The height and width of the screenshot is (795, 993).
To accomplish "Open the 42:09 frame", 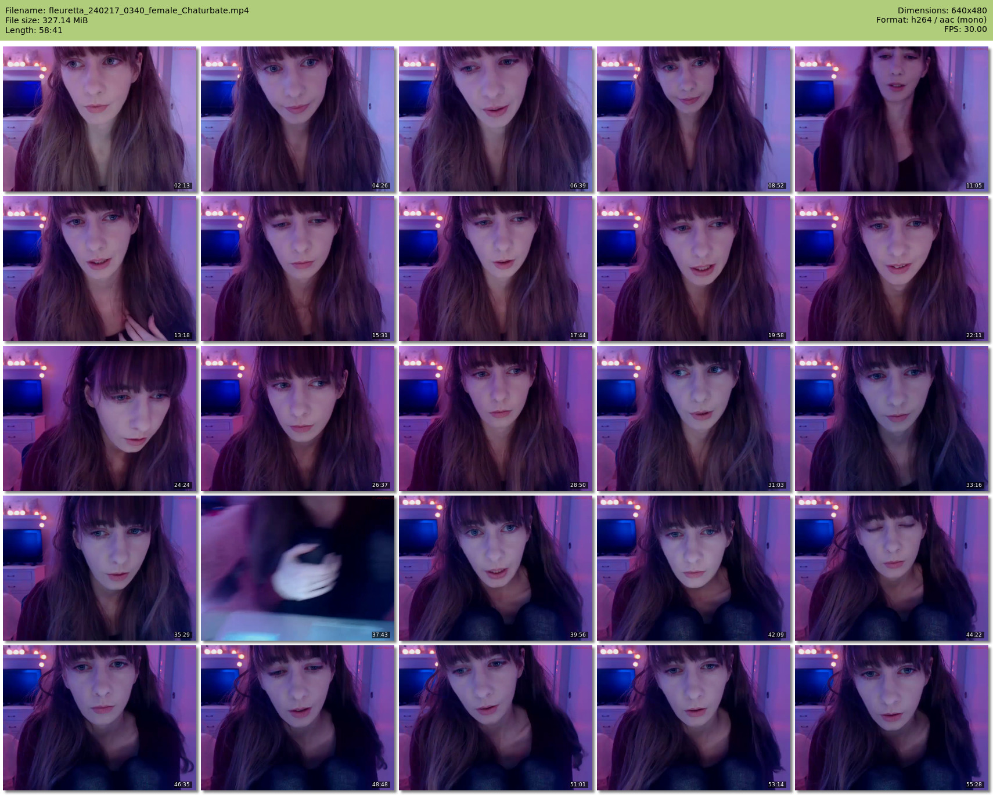I will tap(694, 568).
